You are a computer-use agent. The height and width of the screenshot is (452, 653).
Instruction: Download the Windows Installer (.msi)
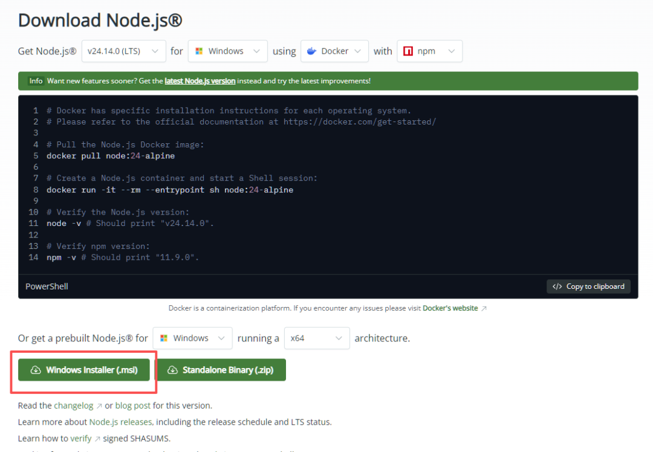[x=83, y=370]
